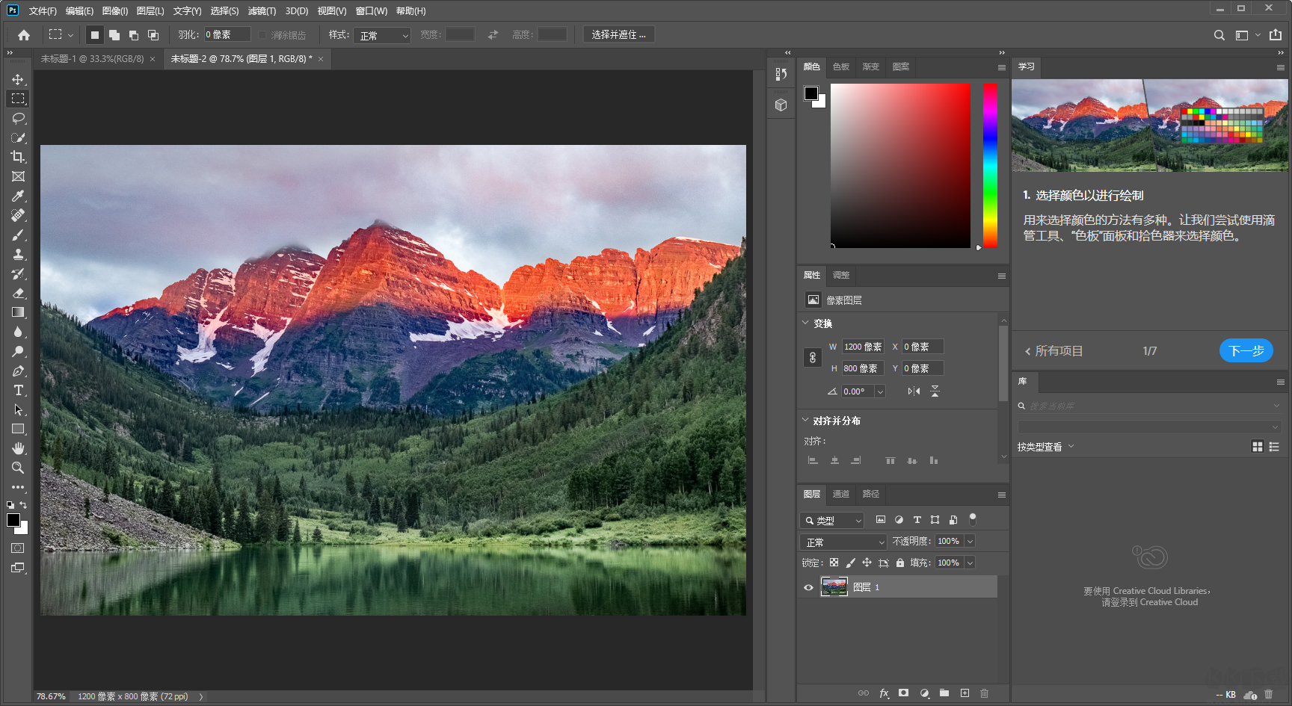Toggle lock transparent pixels for the layer
Viewport: 1292px width, 706px height.
coord(834,563)
